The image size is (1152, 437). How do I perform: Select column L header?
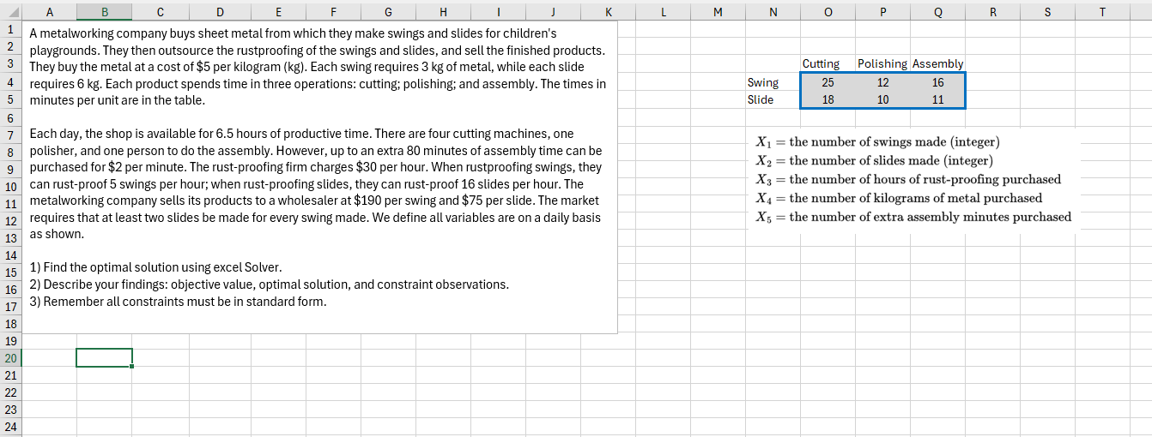(x=664, y=11)
